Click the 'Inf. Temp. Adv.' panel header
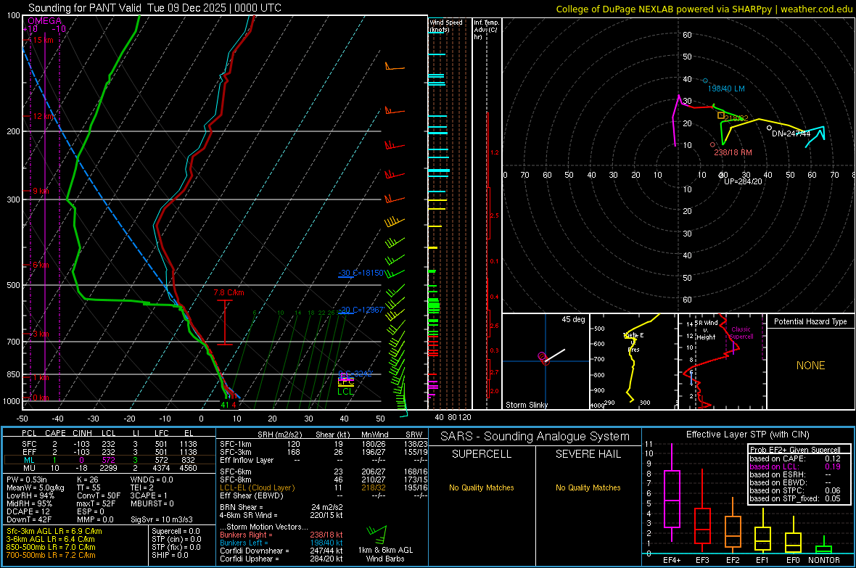The image size is (856, 568). (x=486, y=30)
